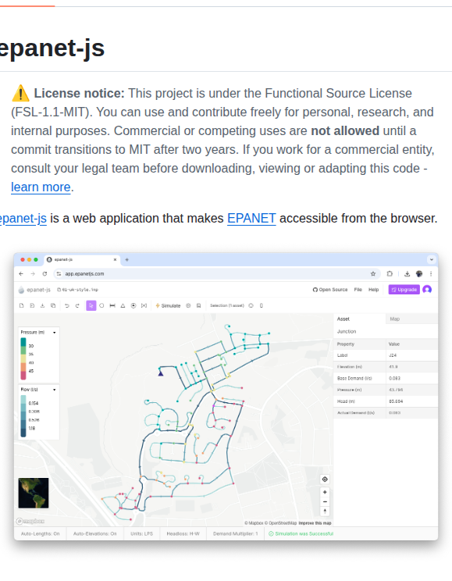Viewport: 452px width, 581px height.
Task: Click the Flow legend color ramp
Action: 23,416
